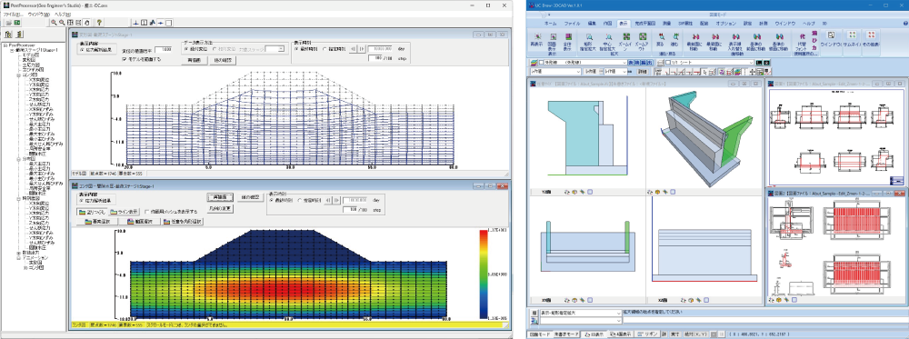
Task: Click the rainbow color legend bar
Action: click(484, 274)
